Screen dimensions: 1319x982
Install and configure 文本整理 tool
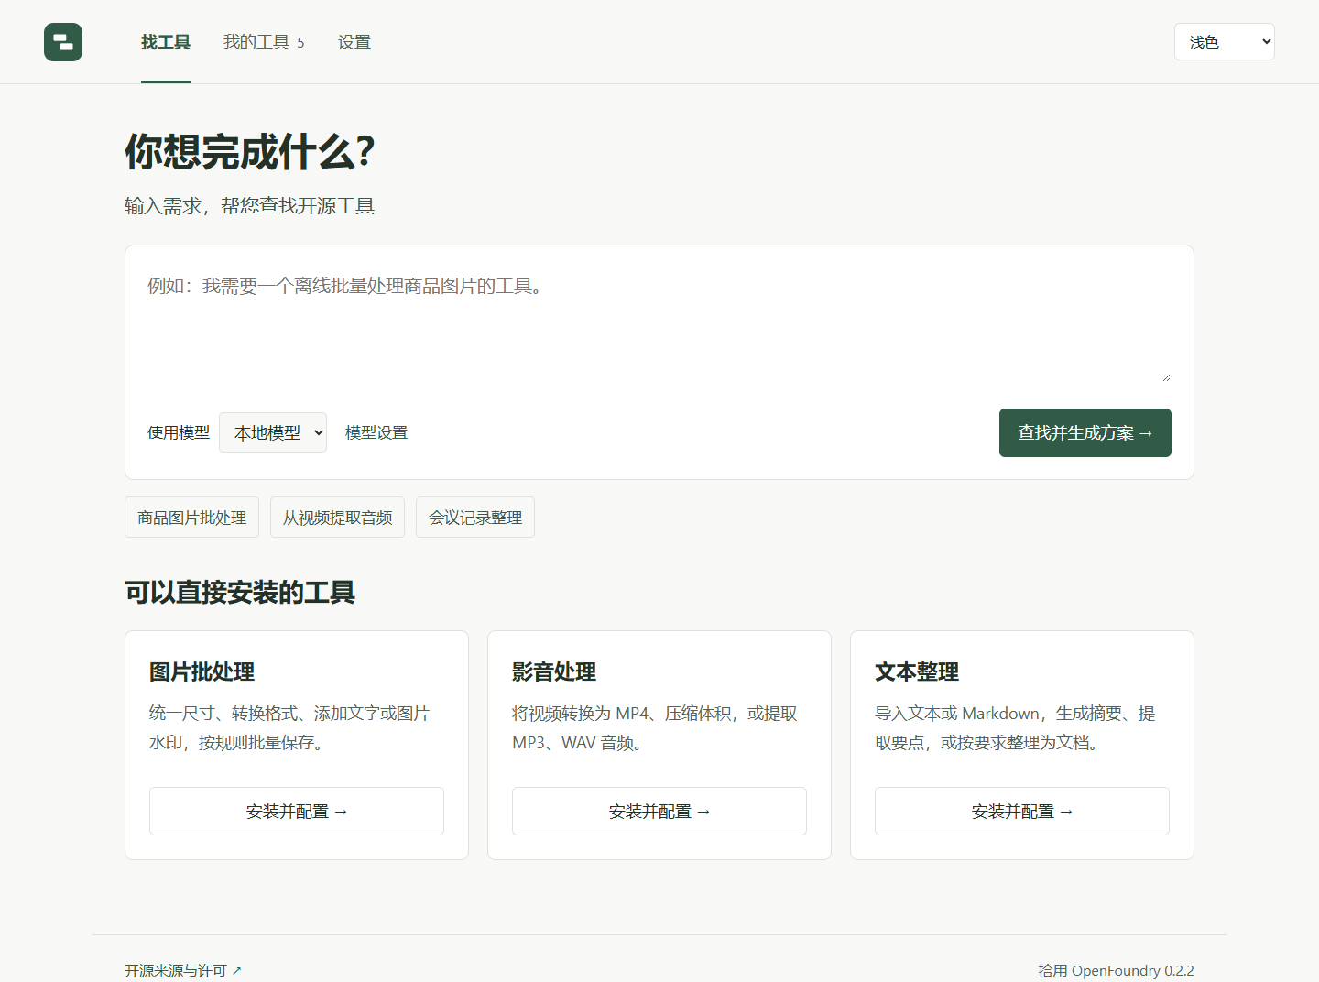point(1022,812)
